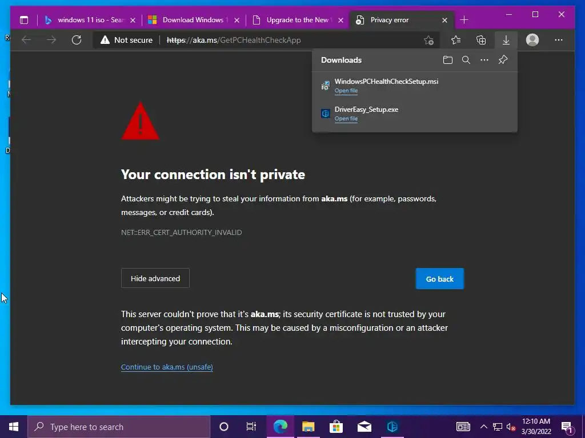Open file link for WindowsPCHealthCheckSetup.msi

(346, 91)
